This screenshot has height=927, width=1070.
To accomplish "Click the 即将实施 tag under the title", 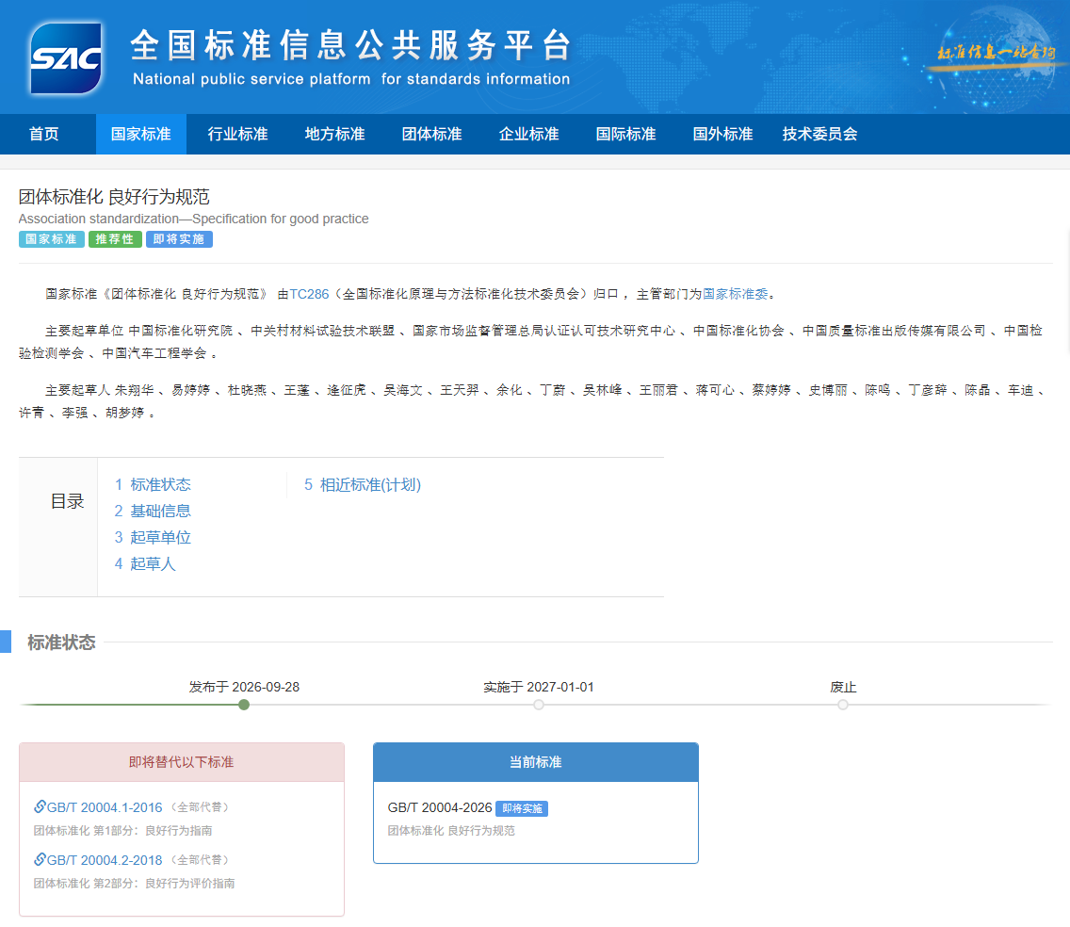I will [x=179, y=239].
